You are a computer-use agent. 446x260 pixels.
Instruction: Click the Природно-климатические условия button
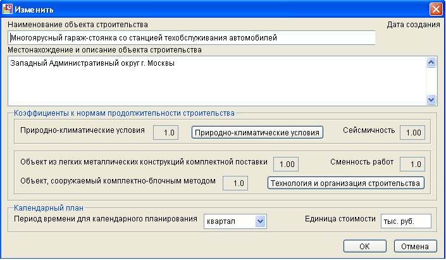(x=257, y=133)
